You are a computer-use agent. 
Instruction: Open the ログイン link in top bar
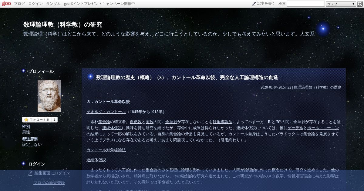point(35,4)
